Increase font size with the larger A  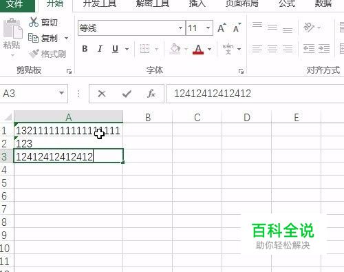pyautogui.click(x=222, y=28)
